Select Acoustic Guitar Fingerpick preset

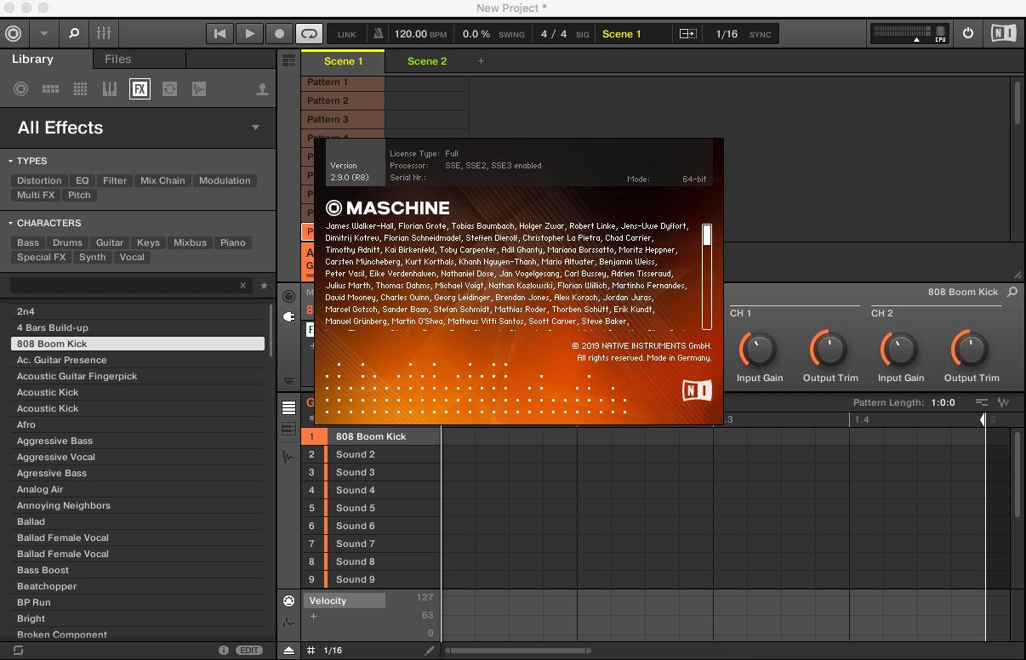pyautogui.click(x=138, y=376)
